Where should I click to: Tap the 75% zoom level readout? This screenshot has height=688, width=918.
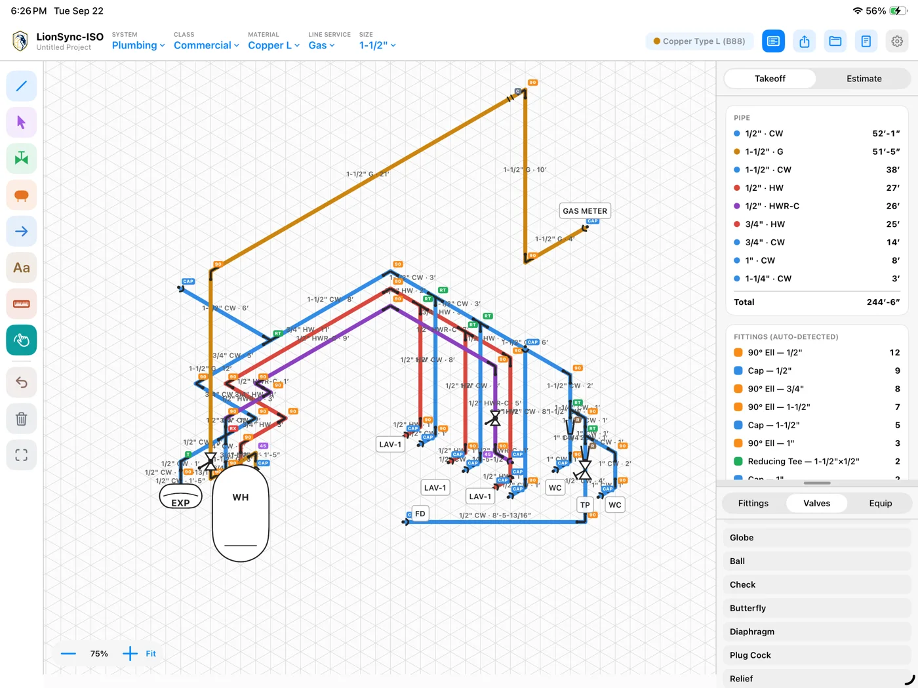(99, 653)
